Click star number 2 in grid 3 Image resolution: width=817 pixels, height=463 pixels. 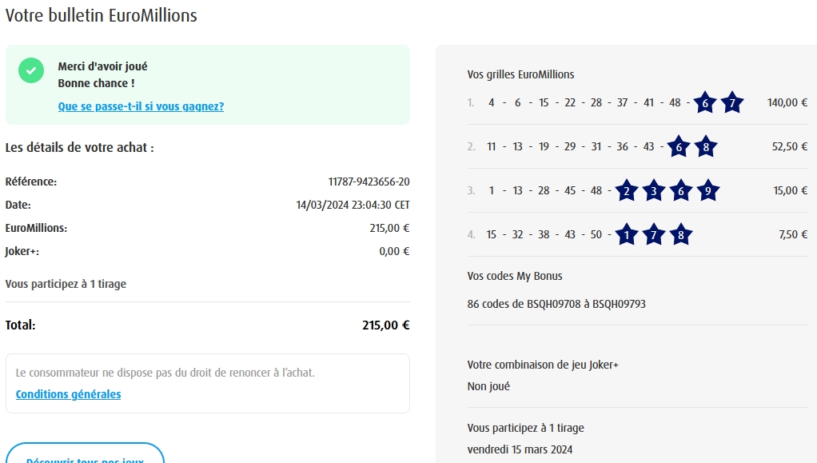click(x=627, y=191)
